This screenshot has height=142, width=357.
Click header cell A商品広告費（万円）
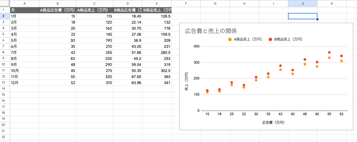57,10
